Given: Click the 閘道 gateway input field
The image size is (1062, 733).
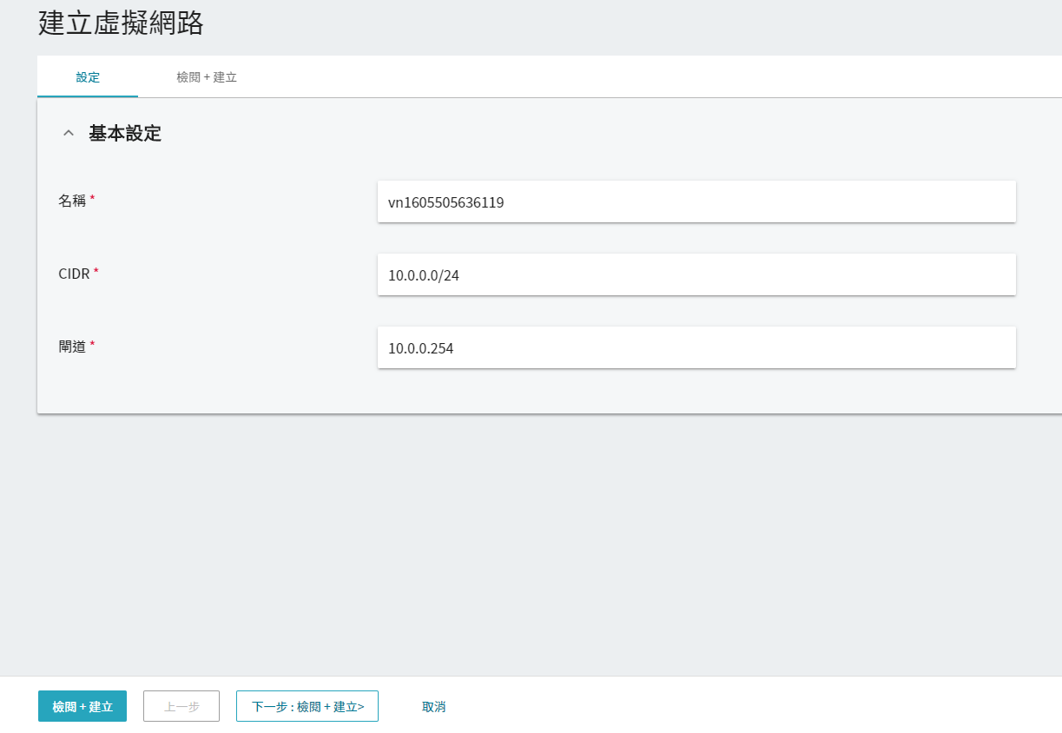Looking at the screenshot, I should pos(696,348).
